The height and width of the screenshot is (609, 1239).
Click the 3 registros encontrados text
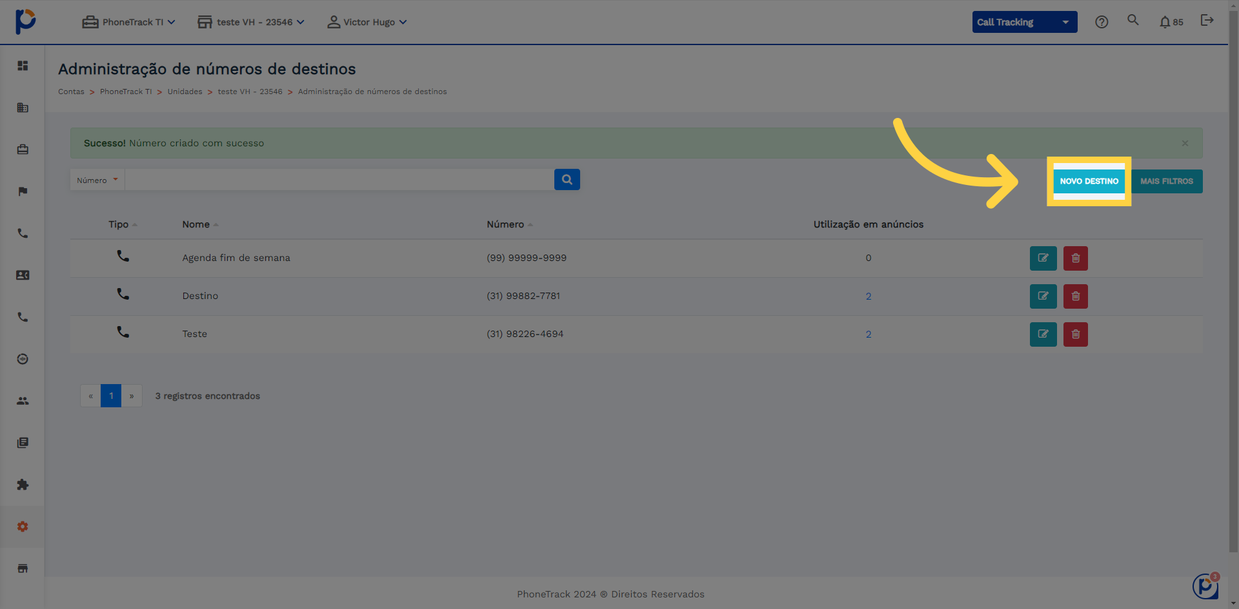click(207, 396)
